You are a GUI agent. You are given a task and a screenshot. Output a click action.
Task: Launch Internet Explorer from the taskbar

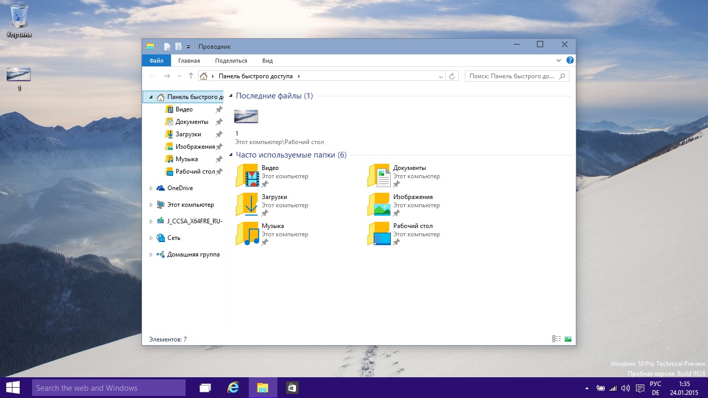pos(234,388)
